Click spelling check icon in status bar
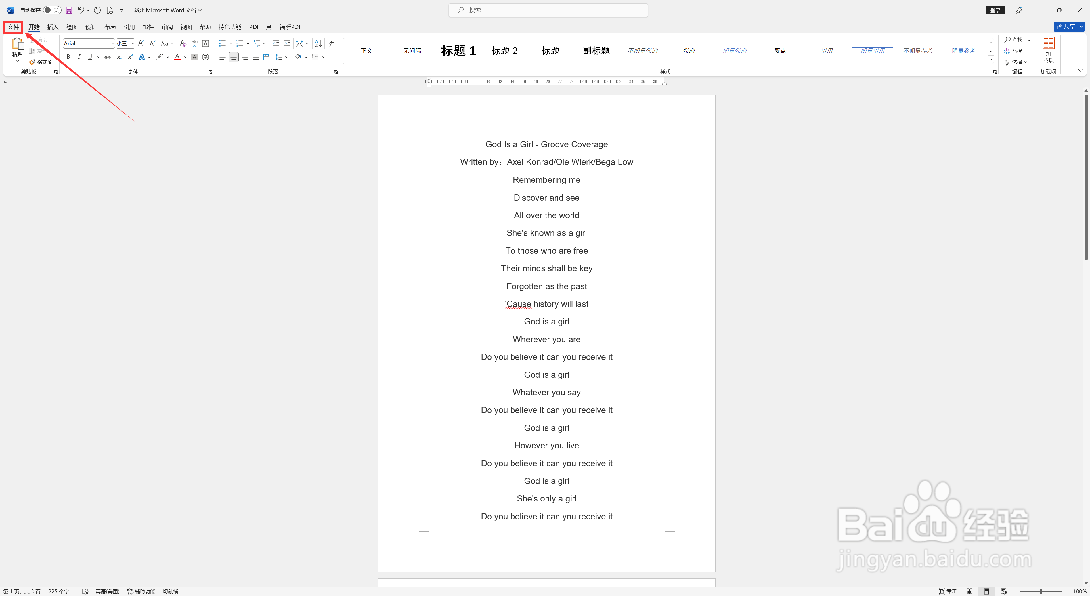1090x596 pixels. [x=85, y=591]
